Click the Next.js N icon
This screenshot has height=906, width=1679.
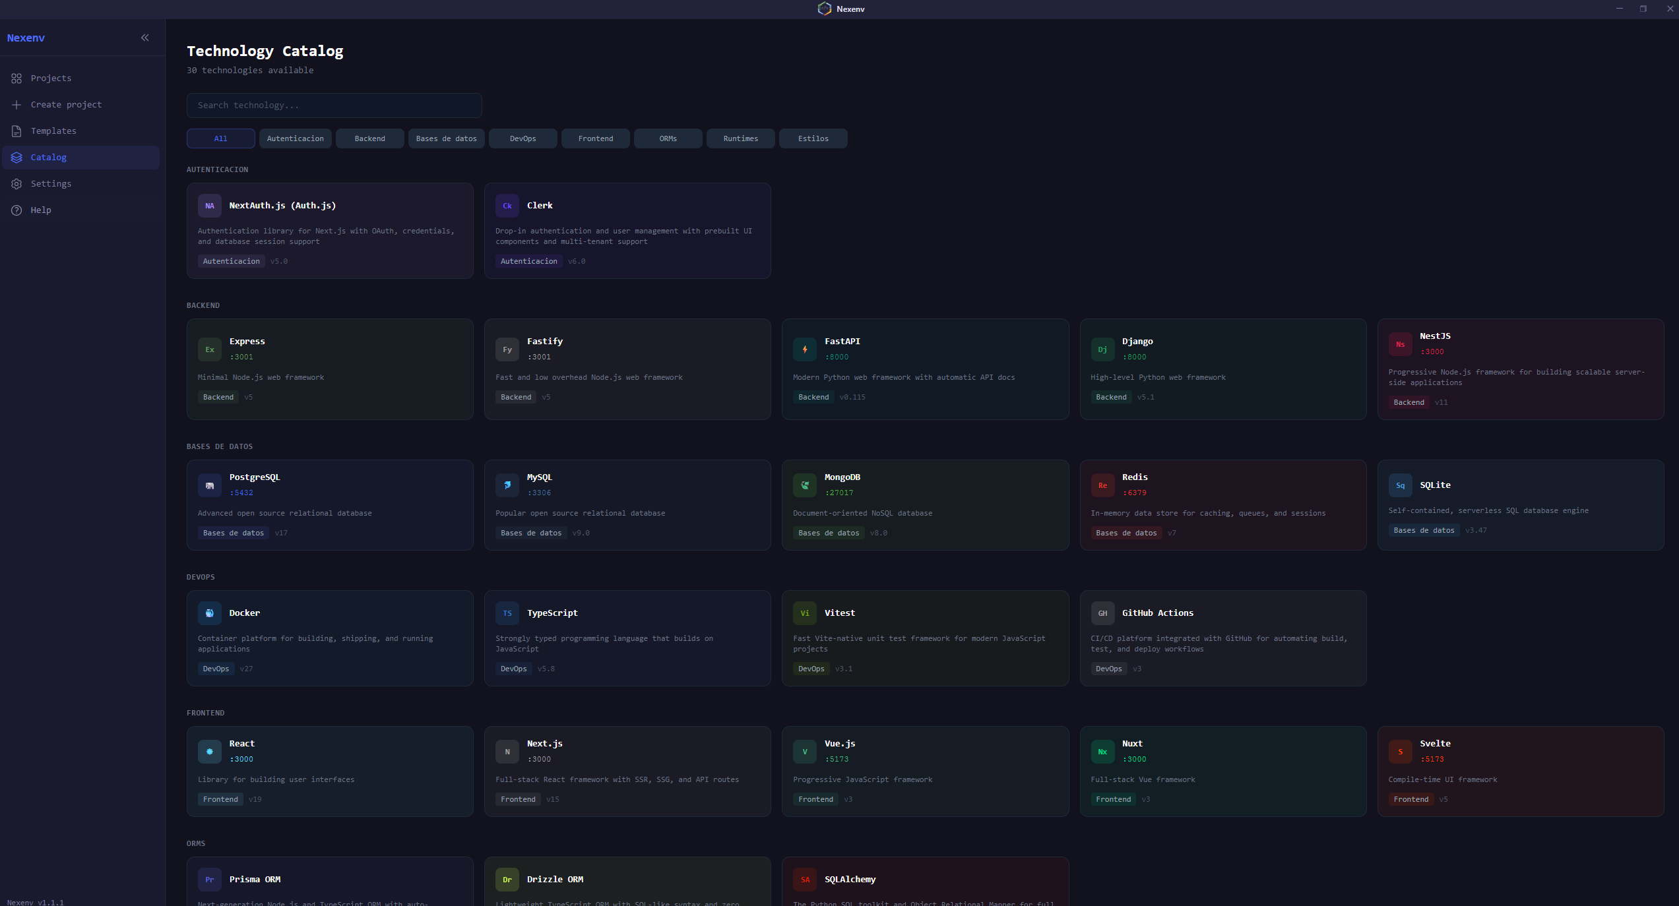507,752
